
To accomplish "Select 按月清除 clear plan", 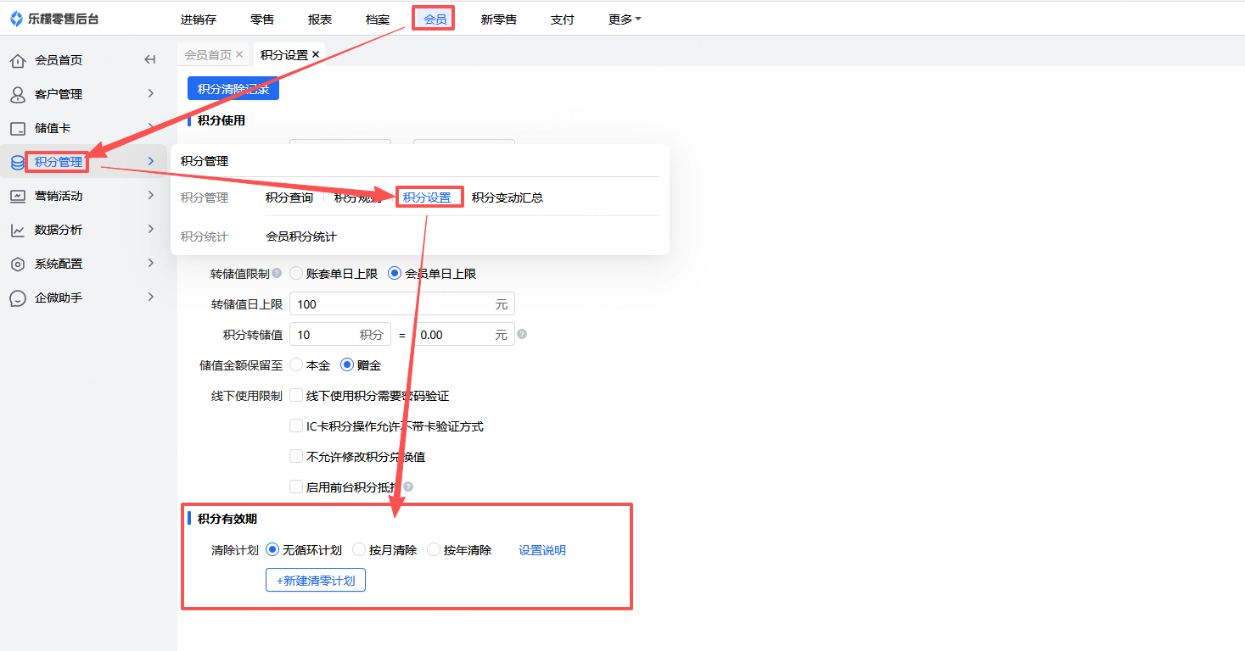I will (359, 549).
